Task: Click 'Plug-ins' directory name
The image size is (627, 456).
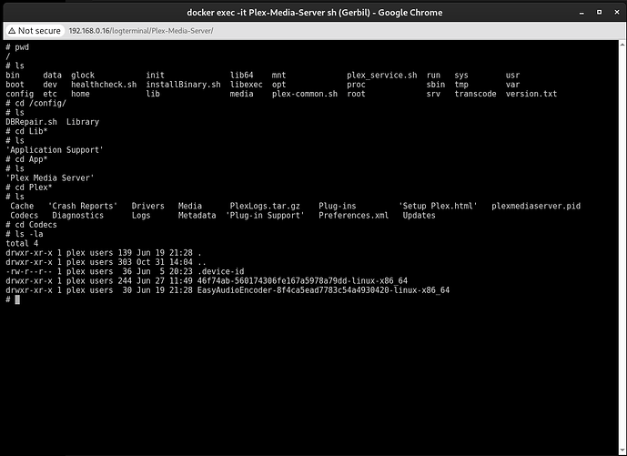Action: [337, 206]
